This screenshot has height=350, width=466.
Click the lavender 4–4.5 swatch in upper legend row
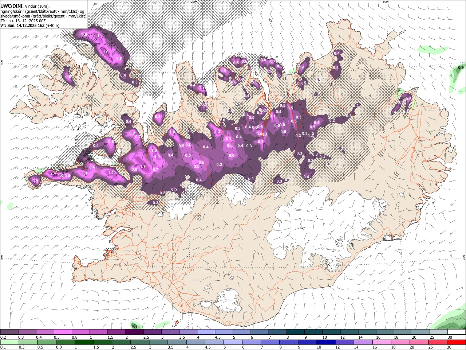click(x=206, y=332)
